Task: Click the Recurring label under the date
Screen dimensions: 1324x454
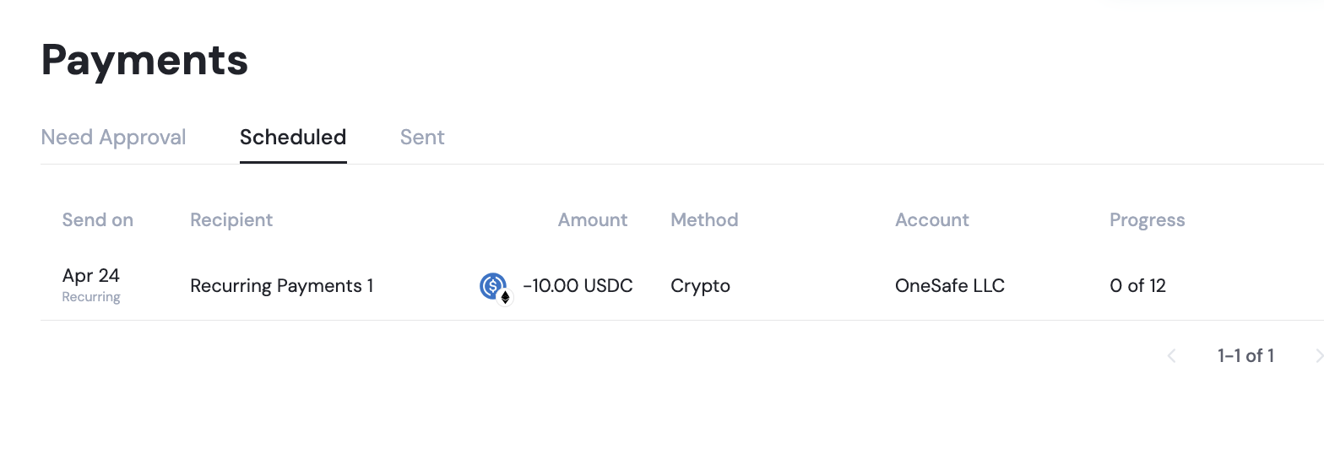Action: tap(91, 297)
